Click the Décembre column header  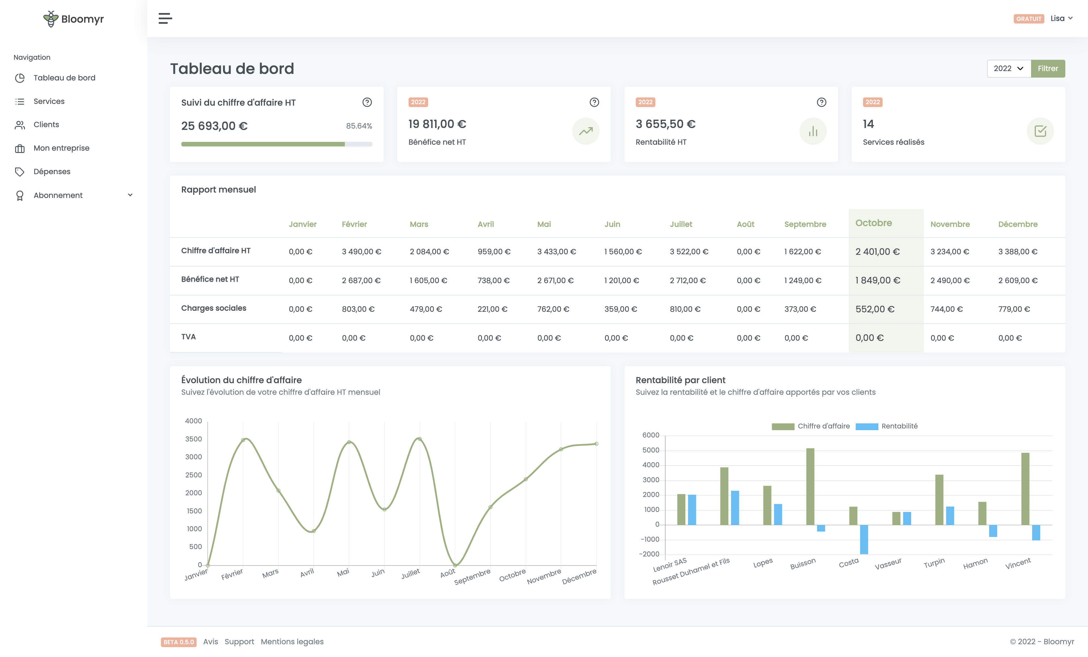(x=1018, y=224)
